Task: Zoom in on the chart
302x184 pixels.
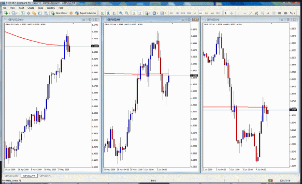Action: [x=121, y=13]
